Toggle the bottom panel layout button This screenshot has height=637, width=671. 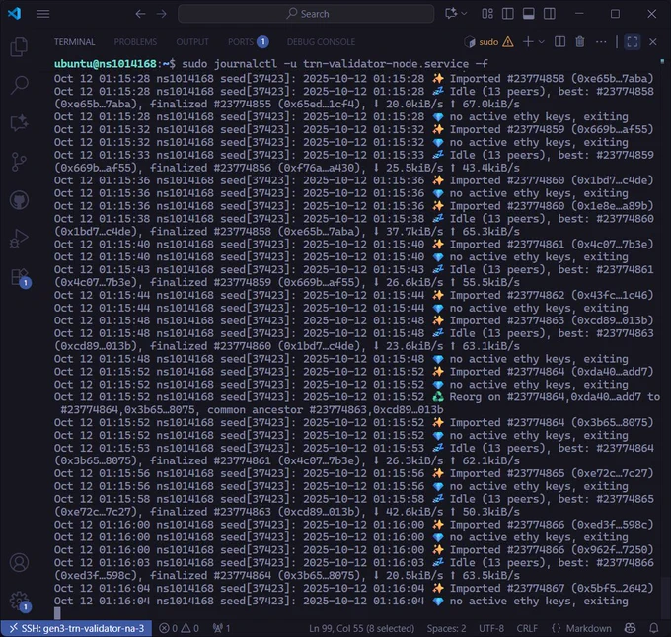[529, 14]
